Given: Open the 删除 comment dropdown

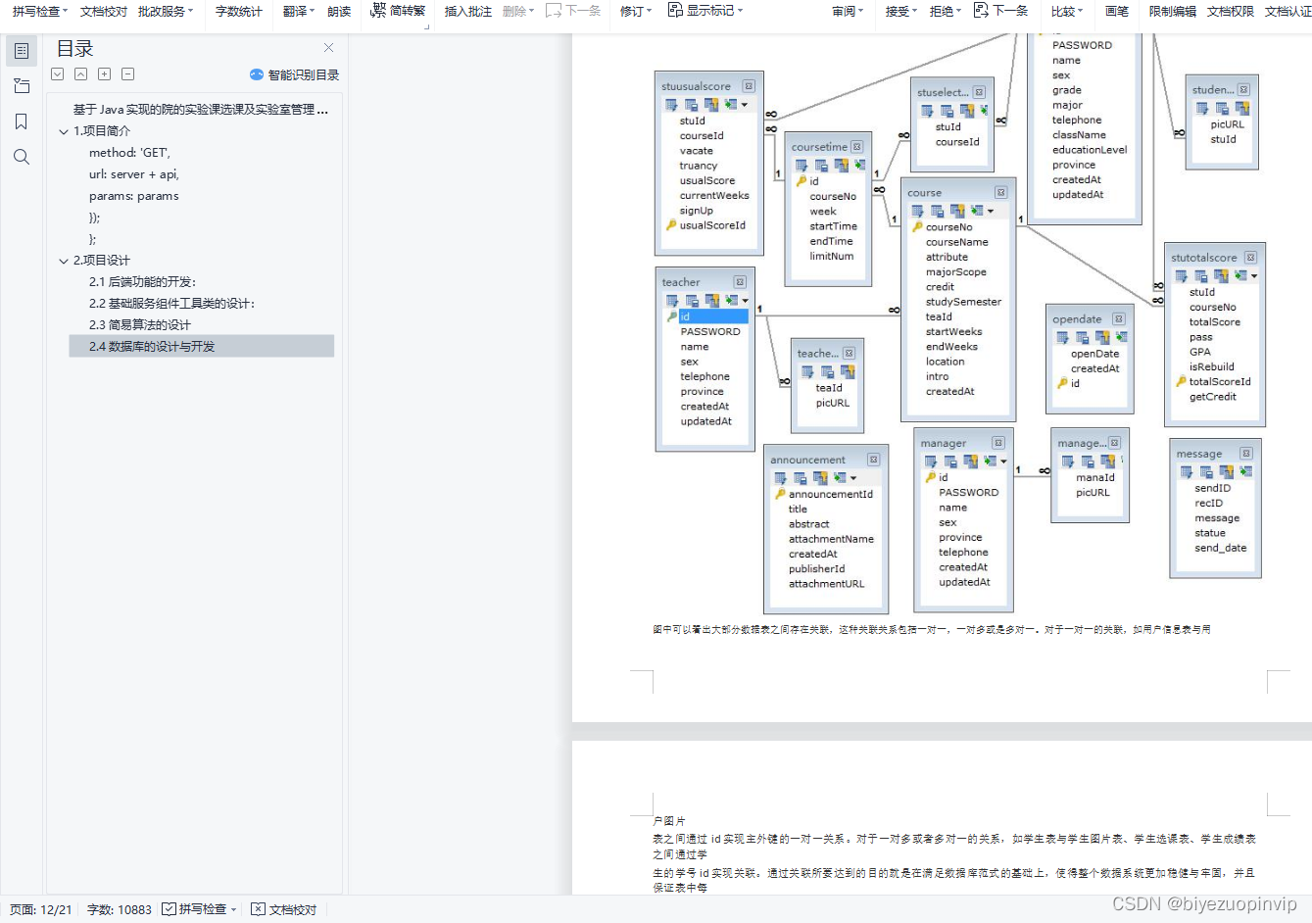Looking at the screenshot, I should coord(518,11).
